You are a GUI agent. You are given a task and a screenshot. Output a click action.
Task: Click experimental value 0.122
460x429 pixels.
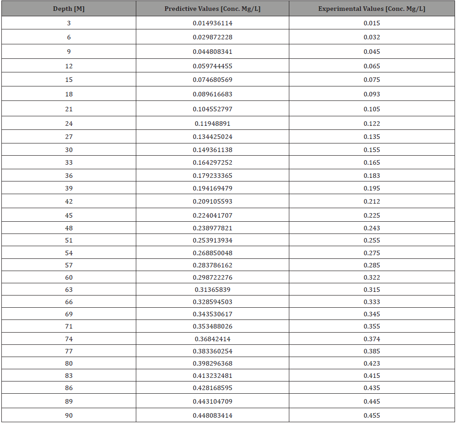[372, 124]
